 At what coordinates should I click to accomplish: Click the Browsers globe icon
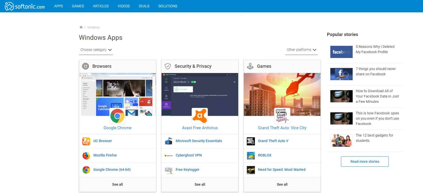[x=86, y=66]
